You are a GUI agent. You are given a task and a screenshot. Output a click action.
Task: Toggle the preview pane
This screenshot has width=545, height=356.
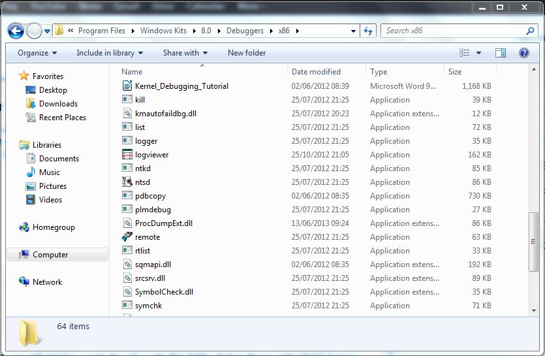tap(501, 53)
